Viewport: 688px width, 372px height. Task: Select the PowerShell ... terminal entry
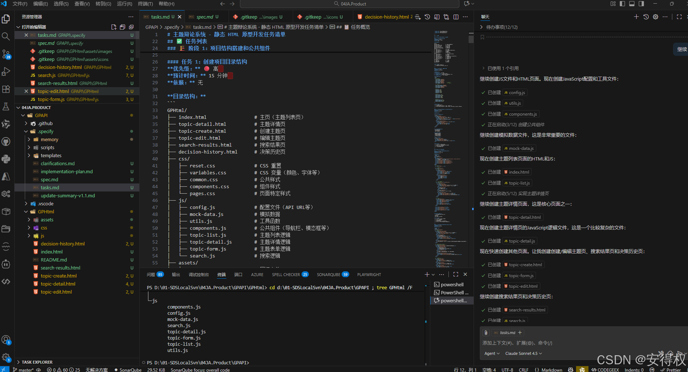click(451, 292)
